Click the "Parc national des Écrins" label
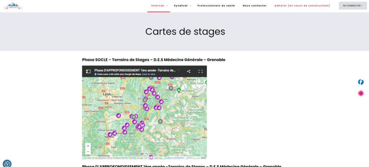The image size is (369, 167). (x=158, y=144)
